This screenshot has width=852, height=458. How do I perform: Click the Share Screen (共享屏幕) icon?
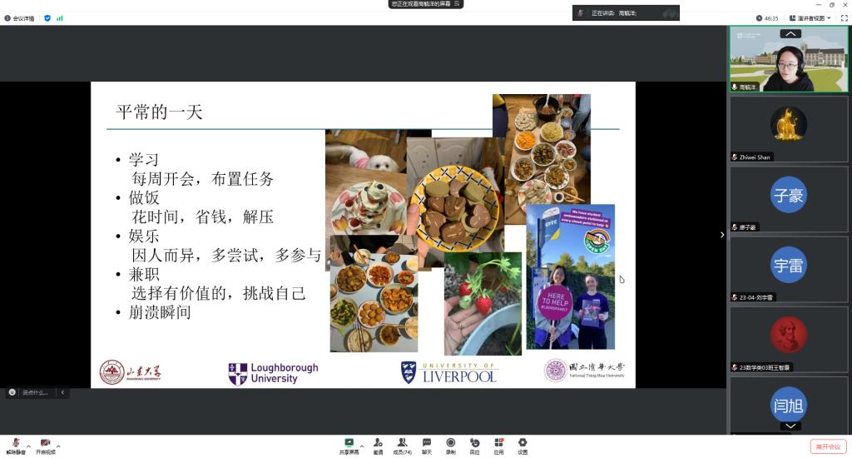(349, 445)
